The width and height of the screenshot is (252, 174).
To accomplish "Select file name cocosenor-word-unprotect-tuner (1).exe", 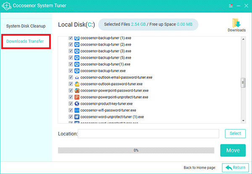I will point(112,117).
